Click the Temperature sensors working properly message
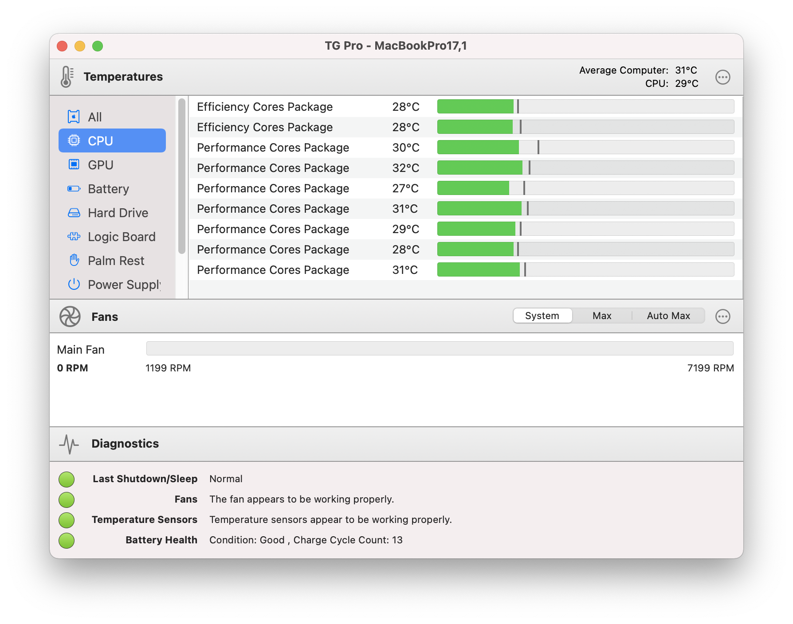The height and width of the screenshot is (624, 793). coord(330,519)
